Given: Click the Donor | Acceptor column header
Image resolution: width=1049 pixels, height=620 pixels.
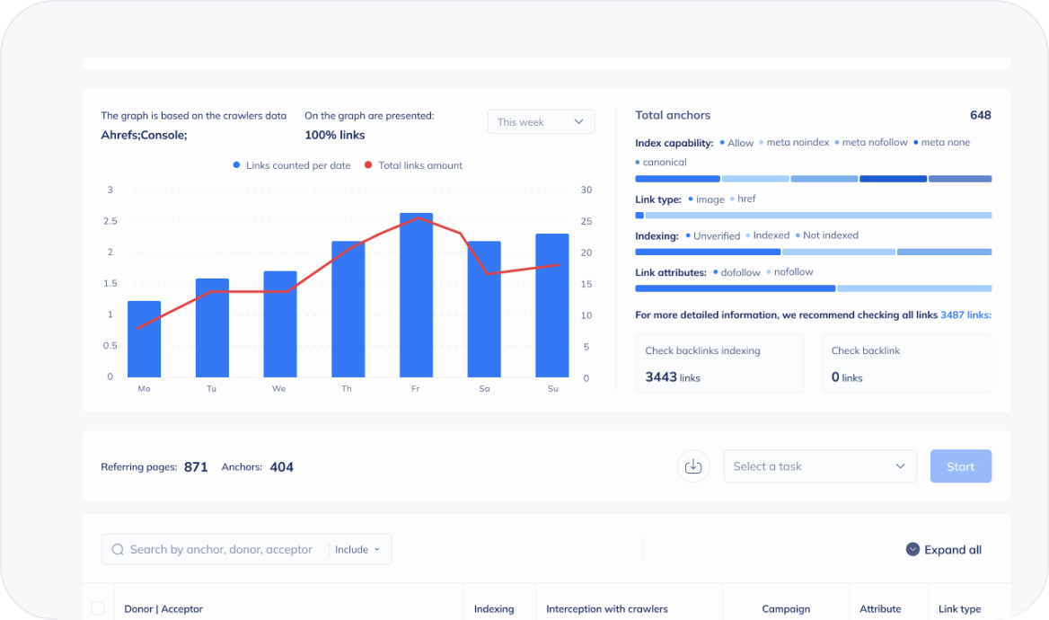Looking at the screenshot, I should point(163,608).
